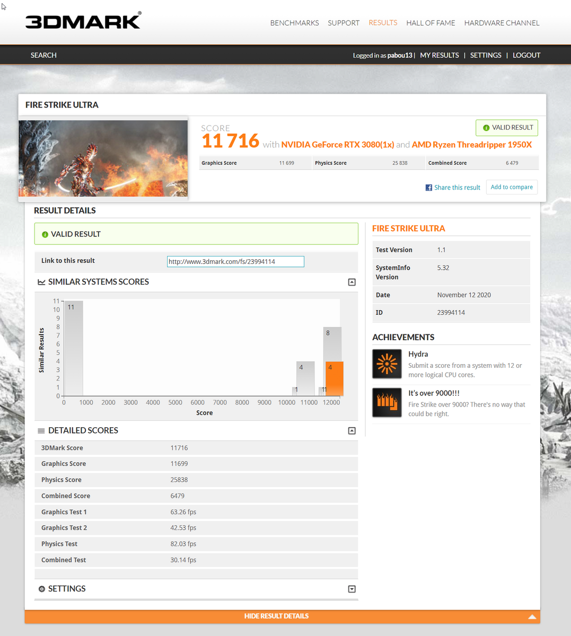Click the Graphics Score value 11 699 in header
Screen dimensions: 571x636
click(x=286, y=163)
